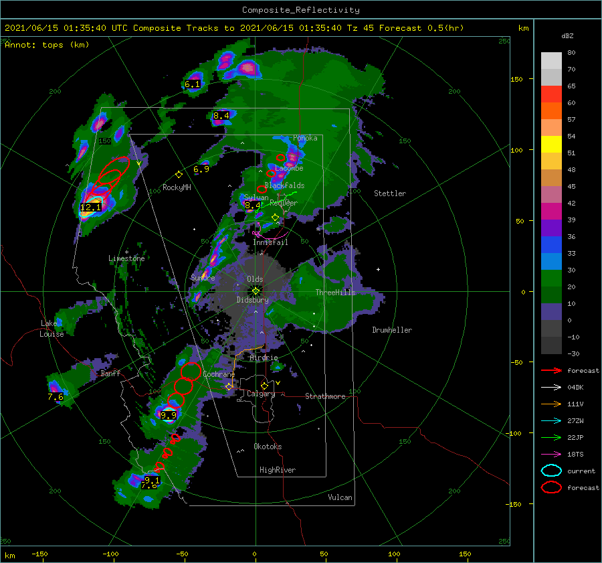Click the 6.9 storm top label
The image size is (602, 563).
[x=201, y=169]
